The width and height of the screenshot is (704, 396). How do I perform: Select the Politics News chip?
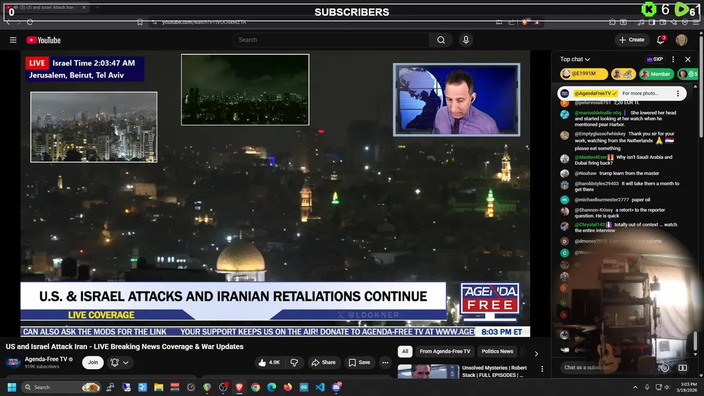click(x=497, y=351)
